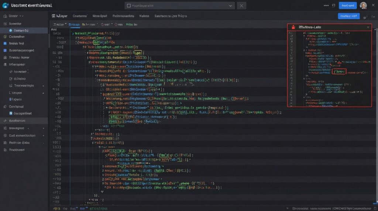Screen dimensions: 378x211
Task: Click the panel icon at the start of the tab row
Action: (x=54, y=16)
